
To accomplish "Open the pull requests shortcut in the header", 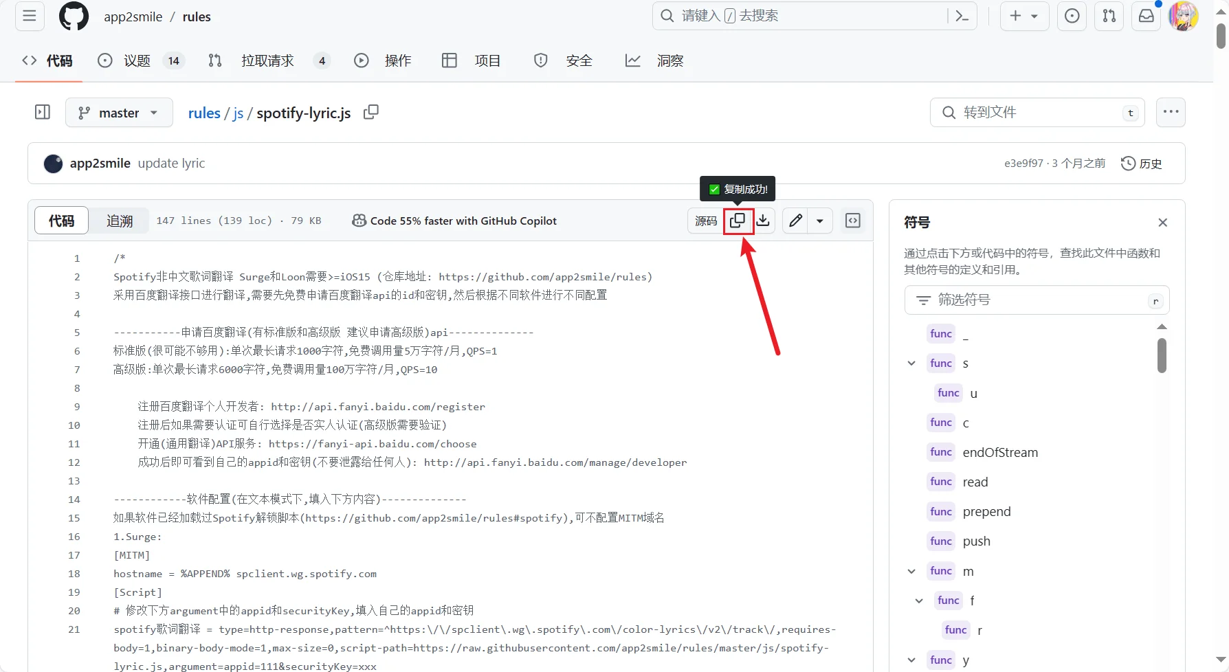I will [x=1109, y=16].
